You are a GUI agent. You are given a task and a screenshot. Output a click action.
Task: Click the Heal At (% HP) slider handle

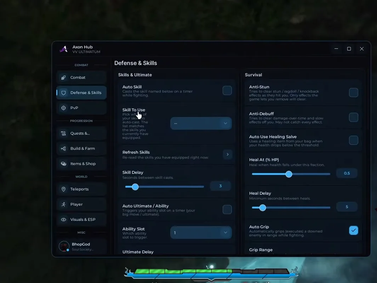click(289, 174)
